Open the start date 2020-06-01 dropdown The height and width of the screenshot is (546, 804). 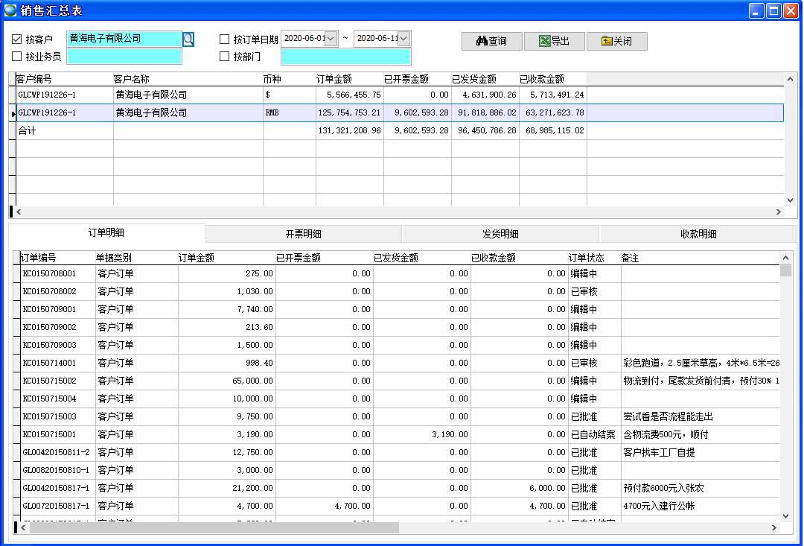click(x=331, y=39)
